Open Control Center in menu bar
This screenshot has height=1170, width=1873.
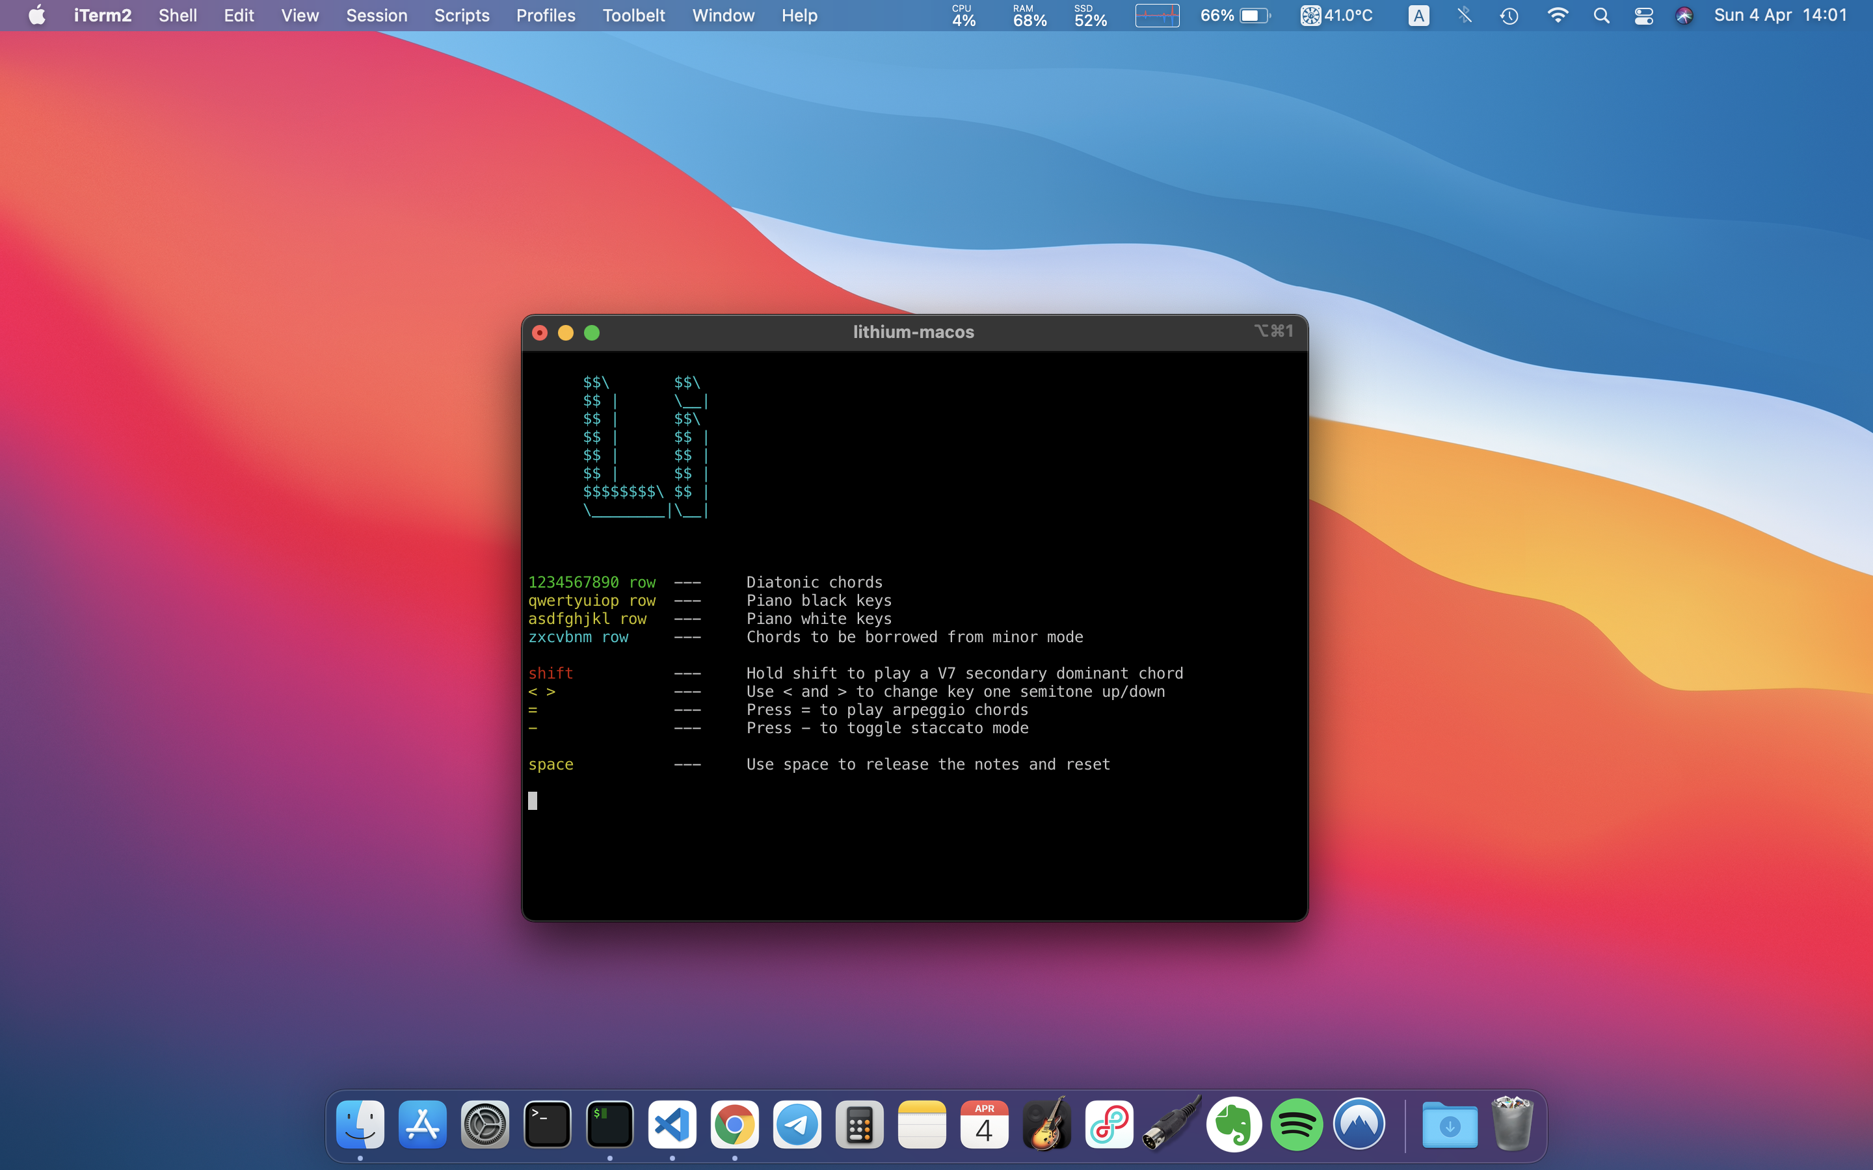click(x=1643, y=16)
